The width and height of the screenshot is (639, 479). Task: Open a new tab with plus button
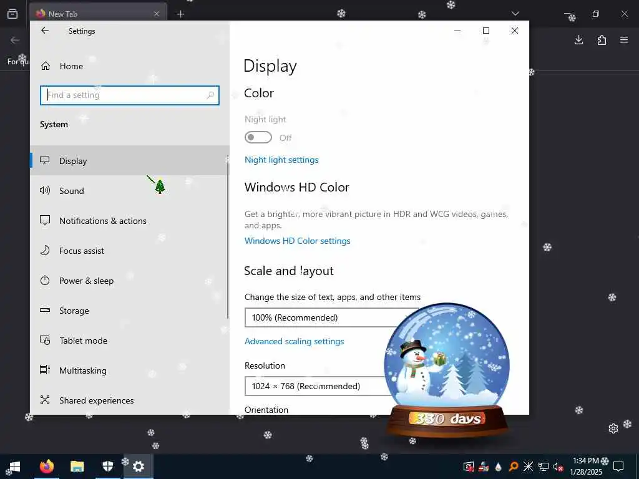(181, 14)
